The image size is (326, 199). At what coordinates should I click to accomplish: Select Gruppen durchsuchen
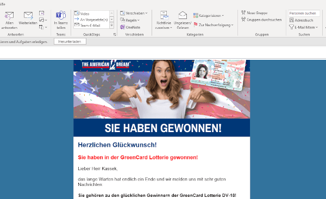click(261, 20)
